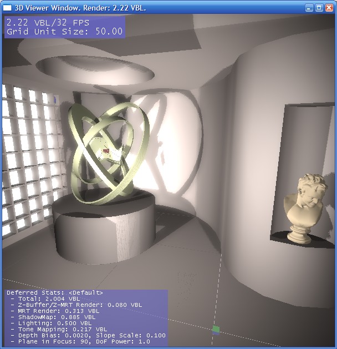
Task: Click the small blue marker near the window grid
Action: tap(55, 100)
